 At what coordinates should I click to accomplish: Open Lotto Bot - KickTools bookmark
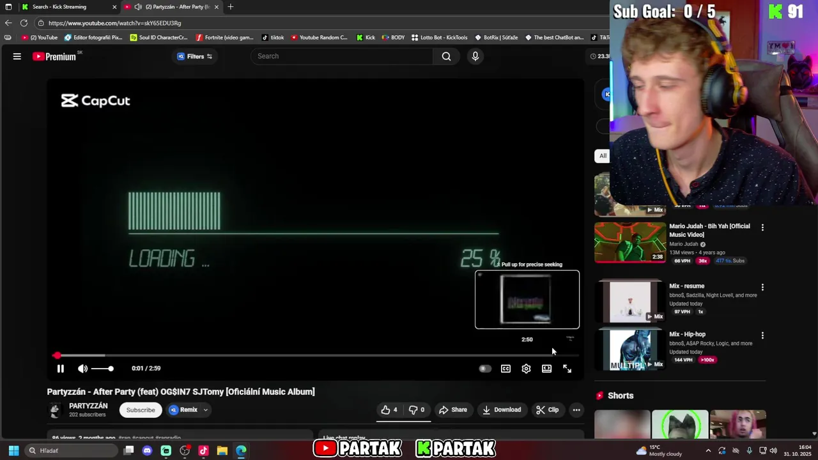pyautogui.click(x=439, y=38)
